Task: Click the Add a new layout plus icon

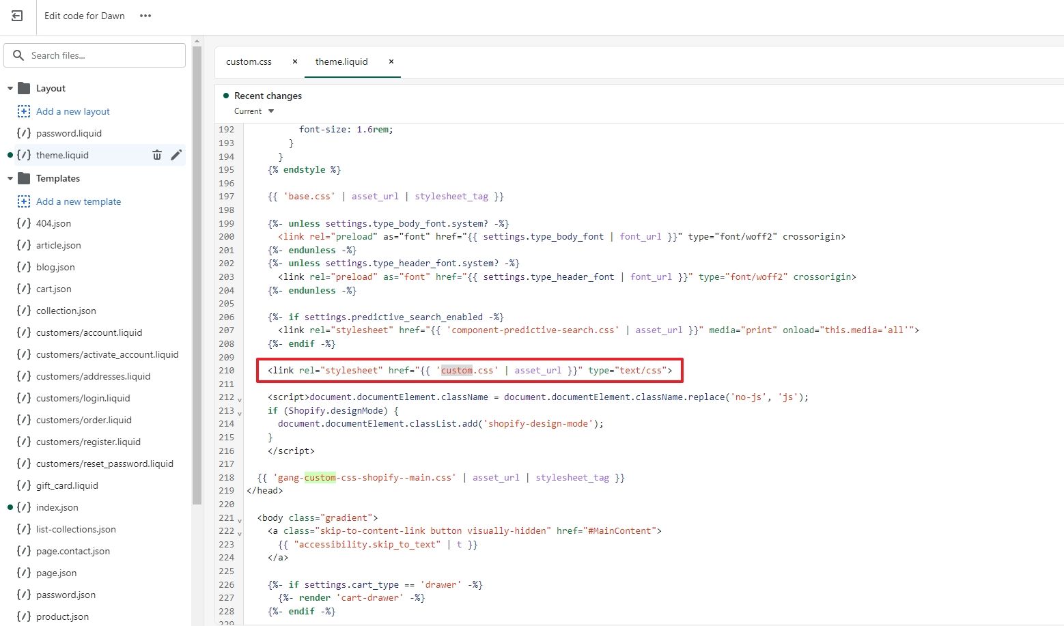Action: (x=24, y=111)
